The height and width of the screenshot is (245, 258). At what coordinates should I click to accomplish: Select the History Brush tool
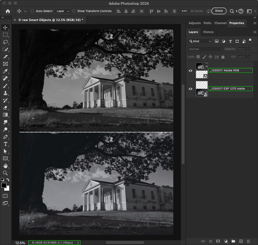[5, 101]
